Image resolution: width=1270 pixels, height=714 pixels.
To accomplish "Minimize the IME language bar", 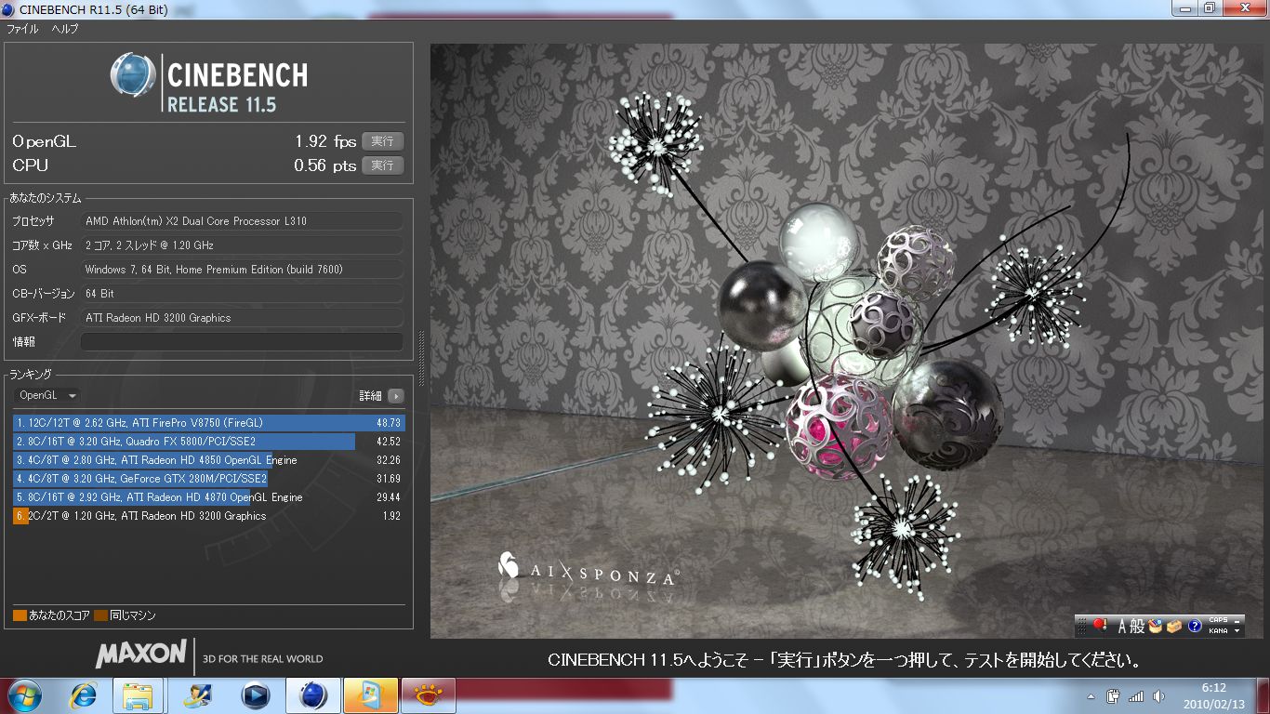I will [1237, 620].
